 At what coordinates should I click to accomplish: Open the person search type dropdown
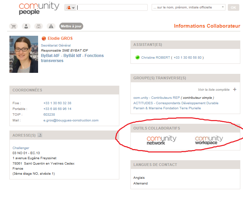(x=70, y=7)
